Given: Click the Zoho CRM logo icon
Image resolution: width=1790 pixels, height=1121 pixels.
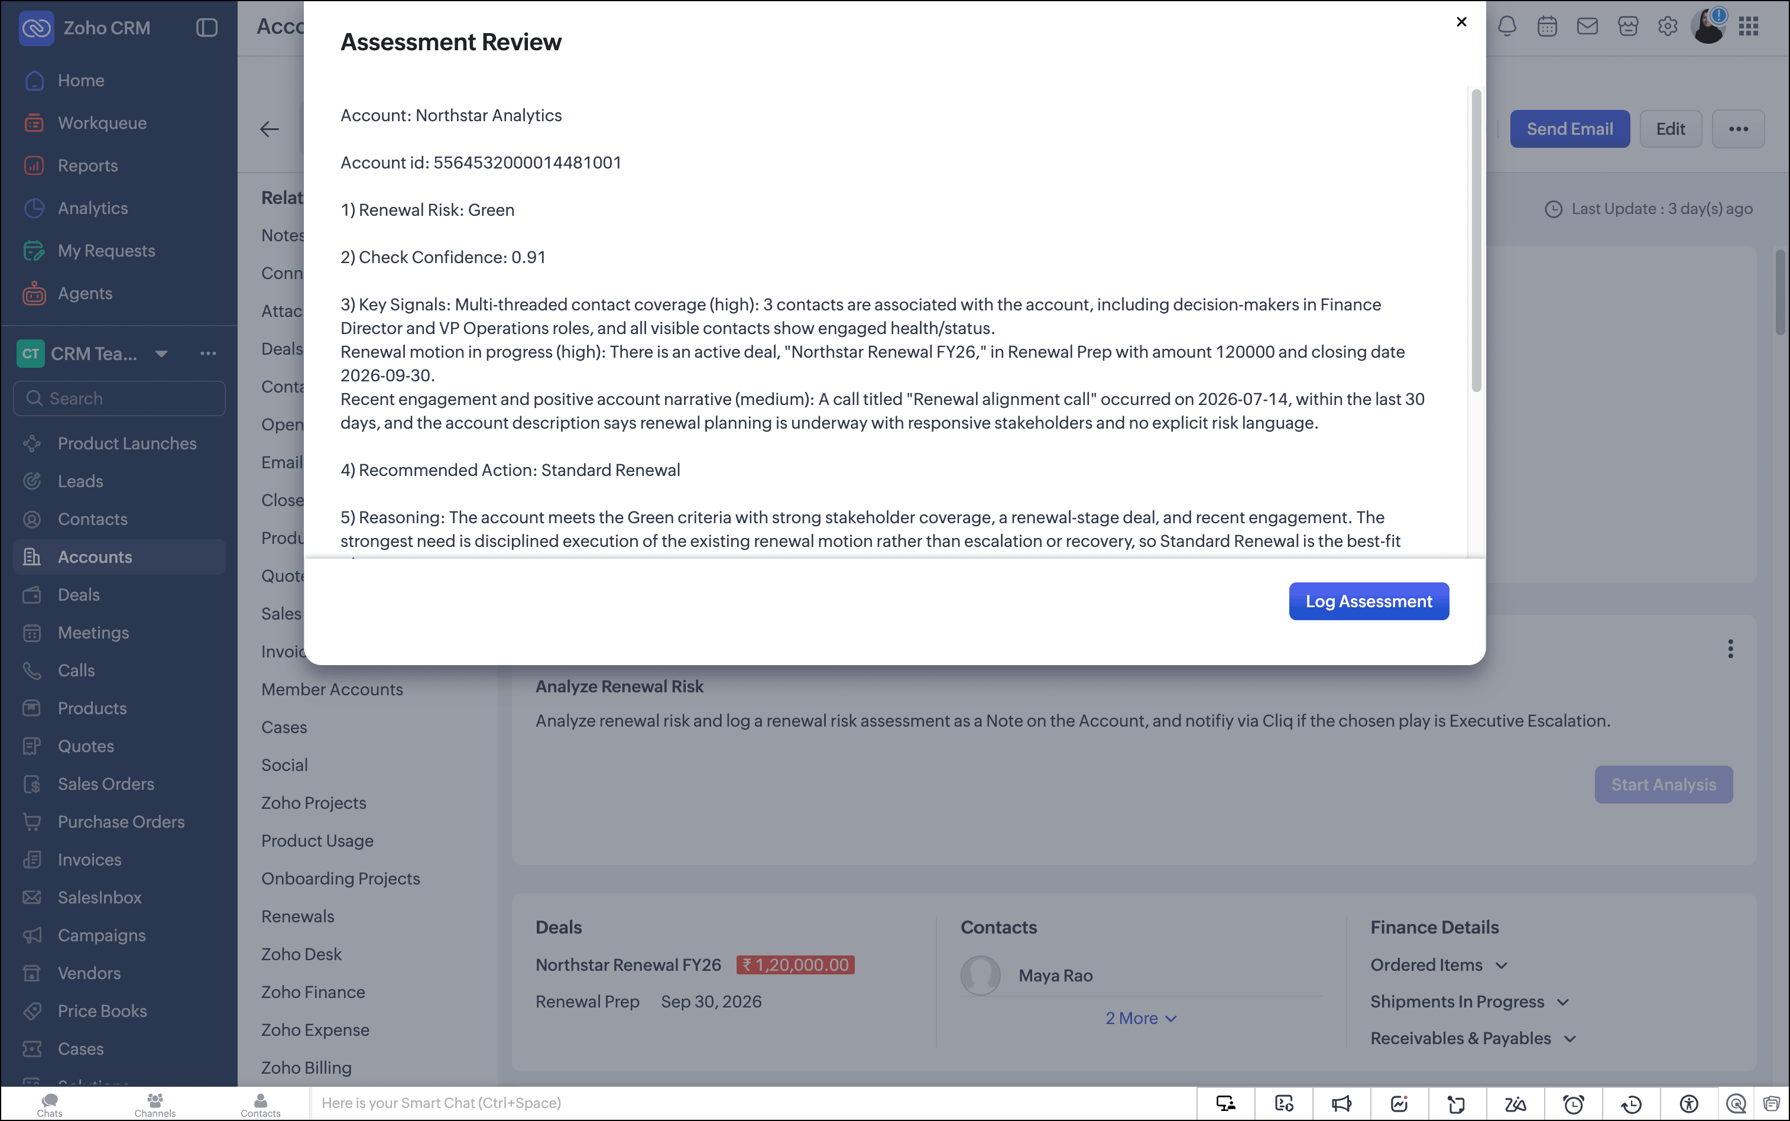Looking at the screenshot, I should (x=36, y=28).
